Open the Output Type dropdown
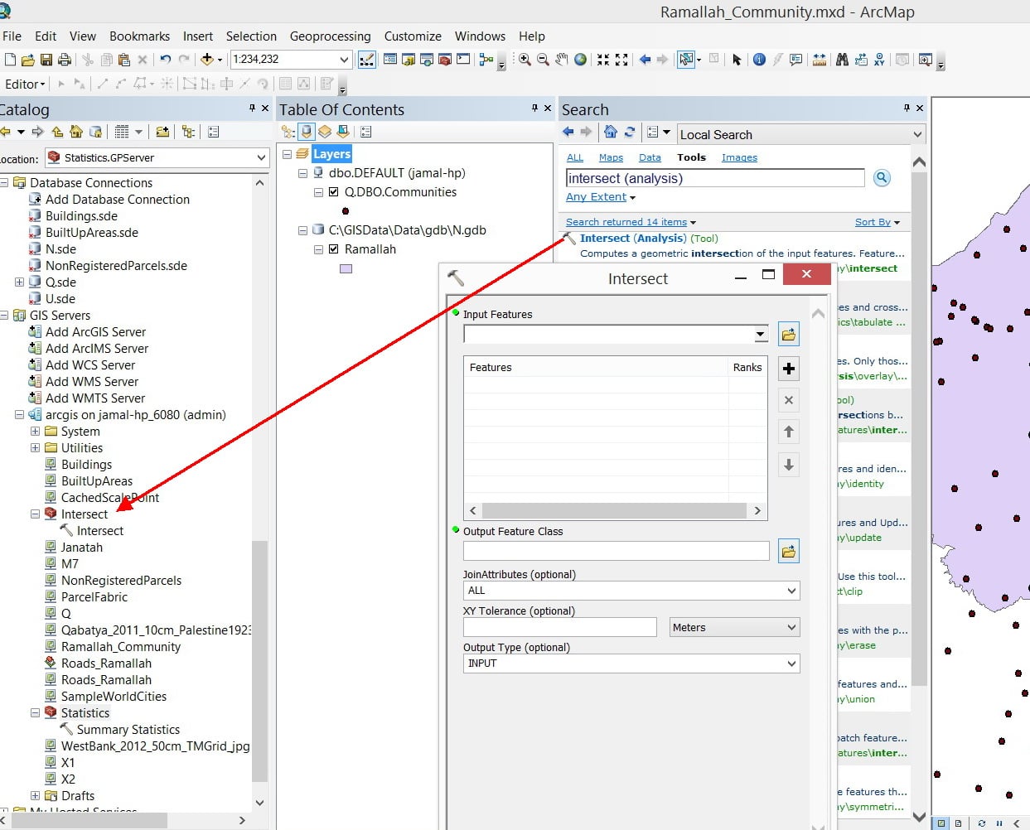The width and height of the screenshot is (1030, 830). coord(791,664)
